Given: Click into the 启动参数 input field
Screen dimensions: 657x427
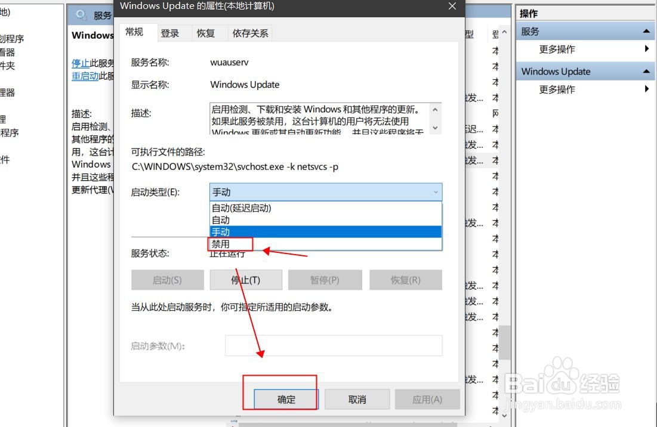Looking at the screenshot, I should pos(334,346).
